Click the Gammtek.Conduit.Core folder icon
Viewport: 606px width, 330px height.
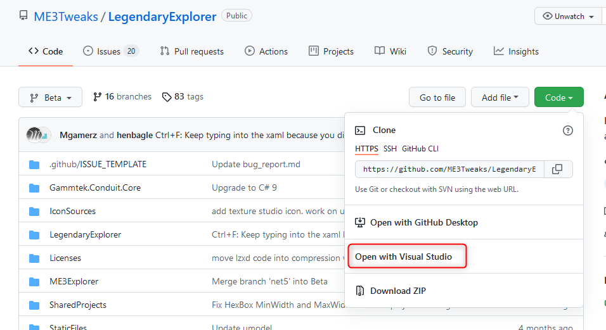click(x=34, y=188)
